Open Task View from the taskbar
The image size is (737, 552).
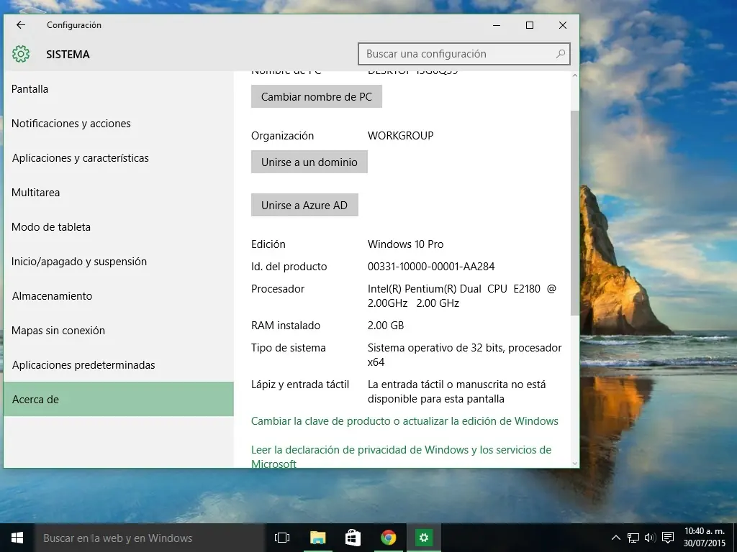pyautogui.click(x=282, y=538)
